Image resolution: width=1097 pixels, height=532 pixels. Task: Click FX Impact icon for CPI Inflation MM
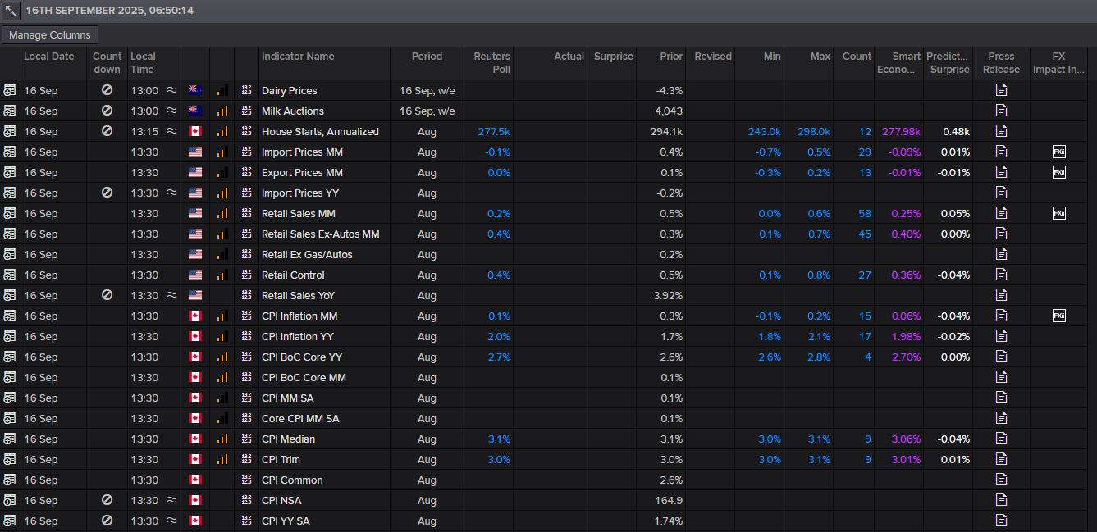[x=1058, y=316]
